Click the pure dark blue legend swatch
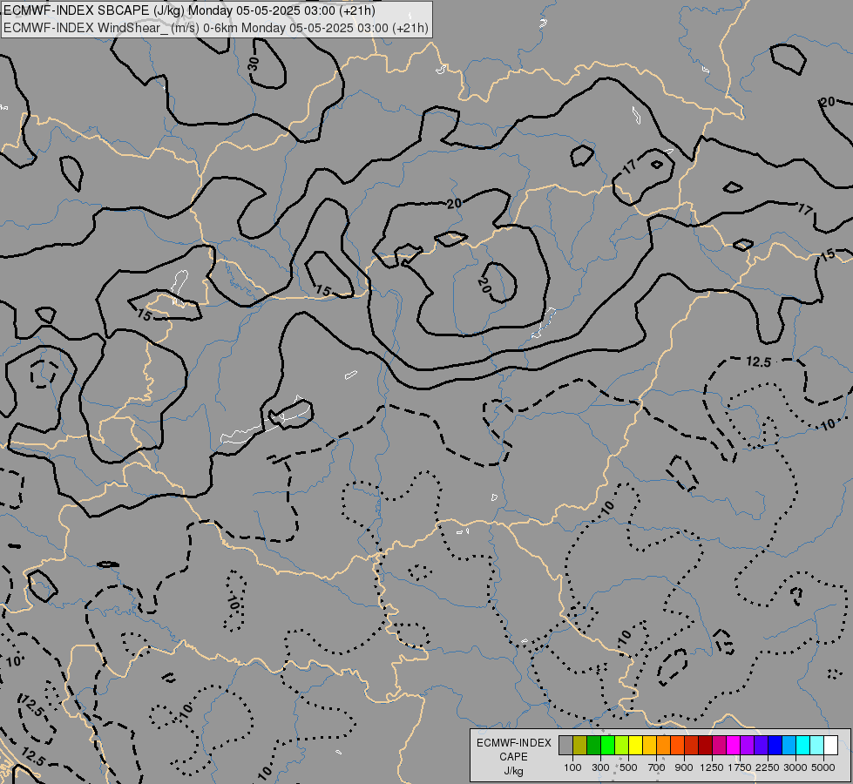The height and width of the screenshot is (784, 853). (x=775, y=746)
